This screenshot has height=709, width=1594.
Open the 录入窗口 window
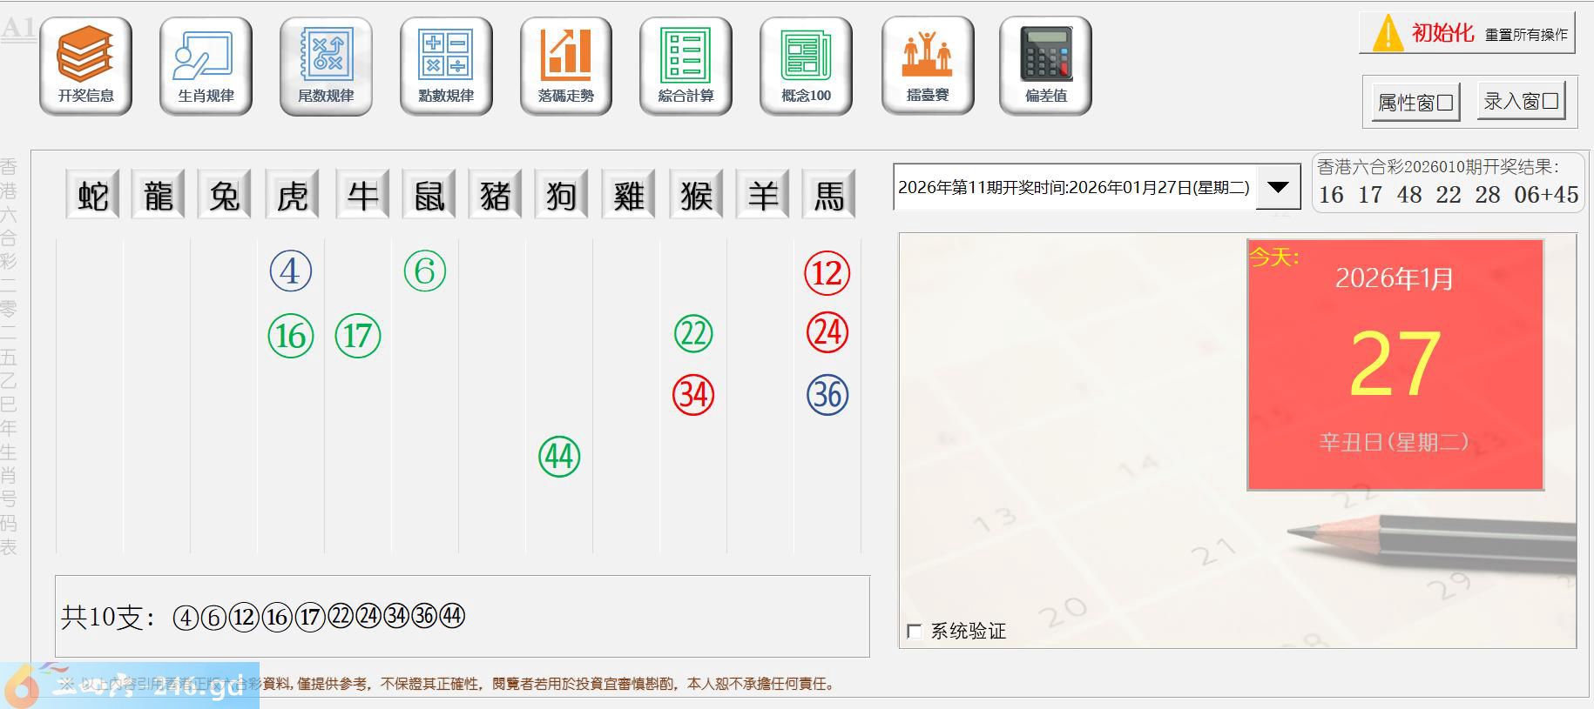tap(1521, 101)
